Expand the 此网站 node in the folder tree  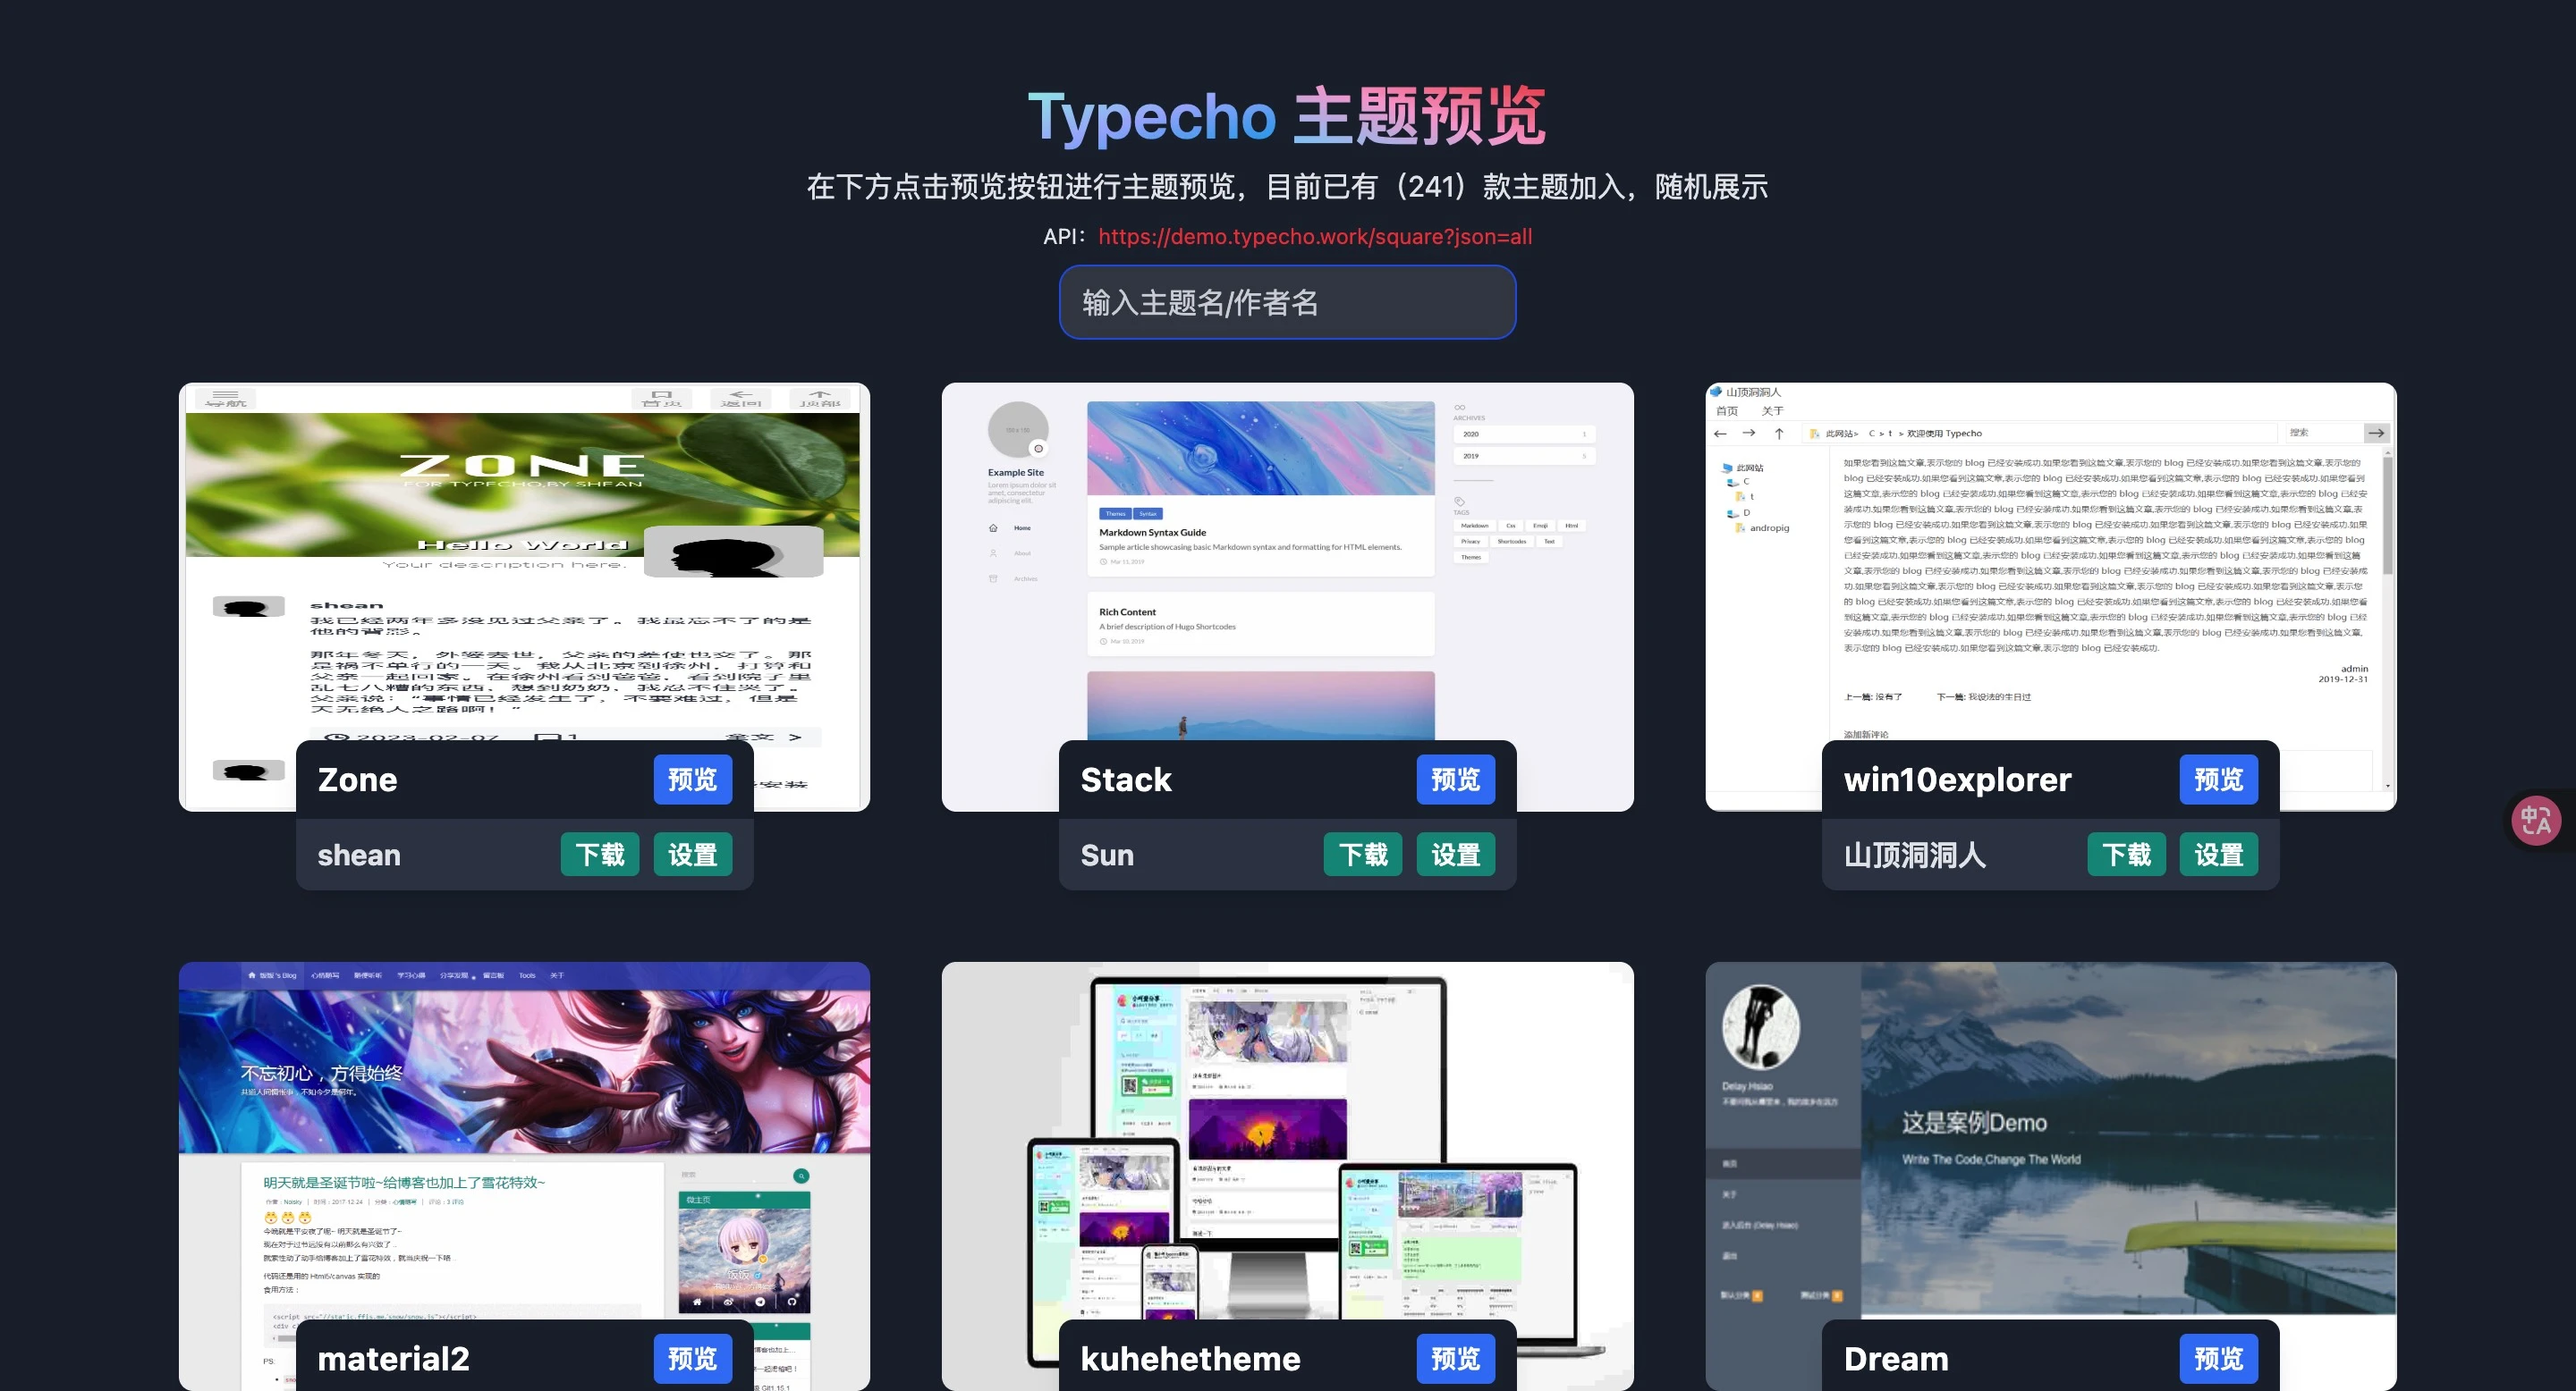(1750, 468)
